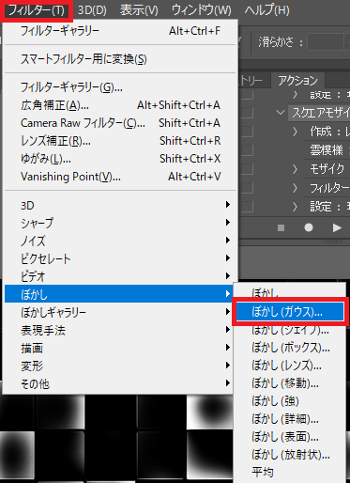Expand the 描画 submenu
This screenshot has width=350, height=483.
[x=120, y=348]
